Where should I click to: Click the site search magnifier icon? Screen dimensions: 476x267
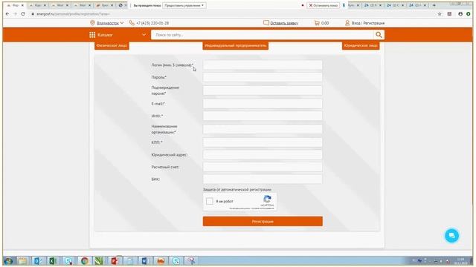click(x=379, y=35)
